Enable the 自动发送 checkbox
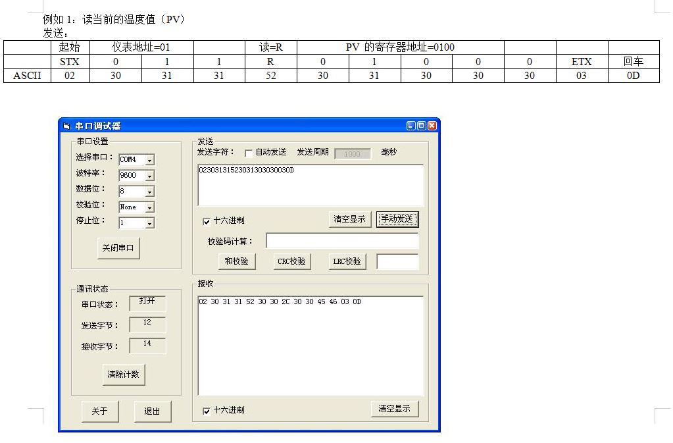This screenshot has height=443, width=673. pyautogui.click(x=249, y=153)
